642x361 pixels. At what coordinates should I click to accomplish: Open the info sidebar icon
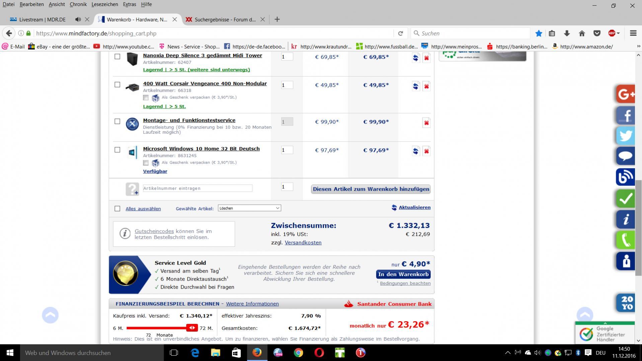tap(626, 219)
